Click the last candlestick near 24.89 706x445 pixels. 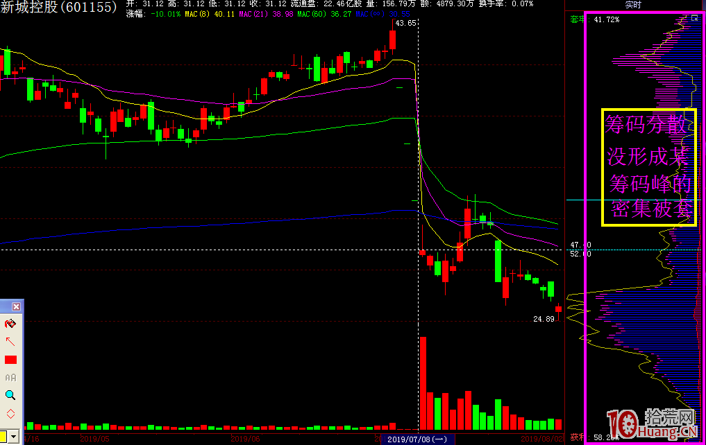558,310
